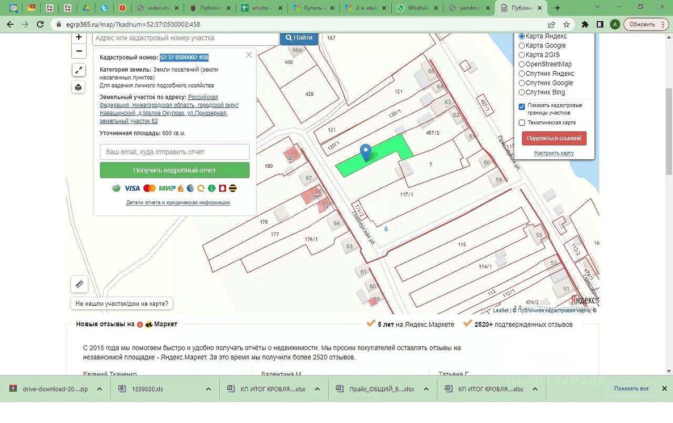
Task: Focus the address or cadastral number search field
Action: (186, 38)
